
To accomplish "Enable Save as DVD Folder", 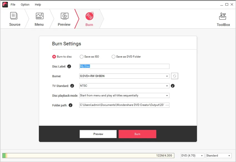I will coord(114,56).
